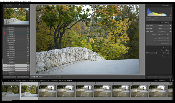The image size is (175, 103).
Task: Open the Library menu
Action: [7, 1]
